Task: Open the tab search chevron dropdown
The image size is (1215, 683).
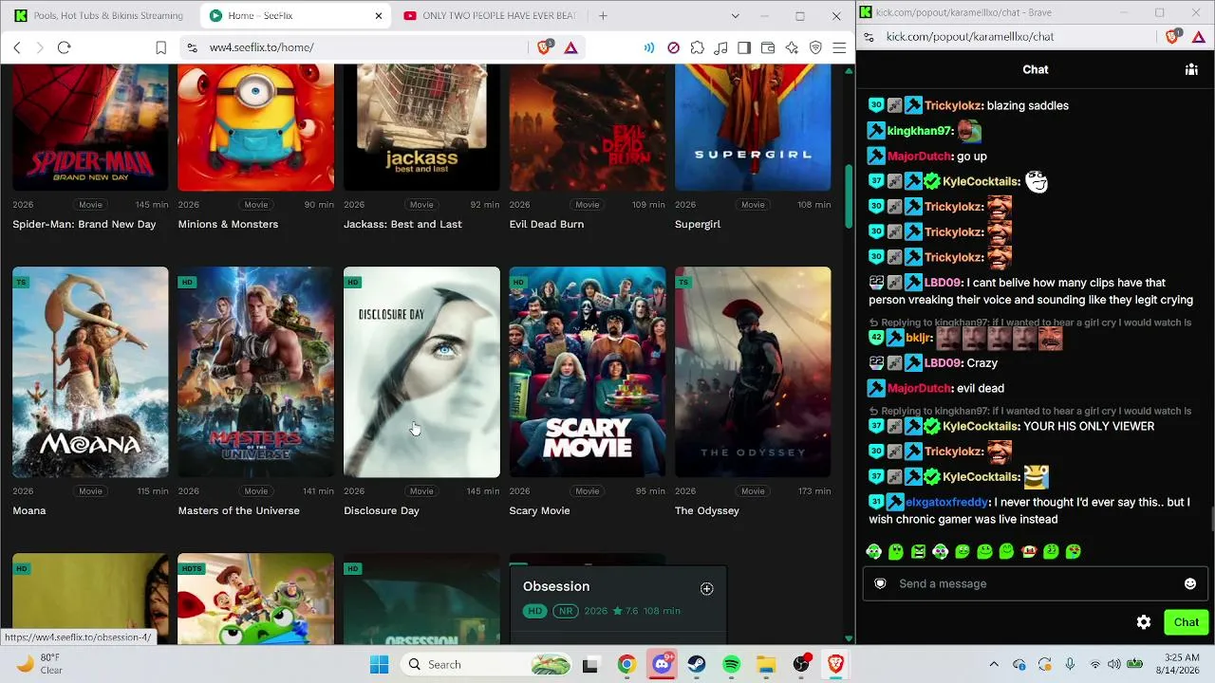Action: tap(735, 15)
